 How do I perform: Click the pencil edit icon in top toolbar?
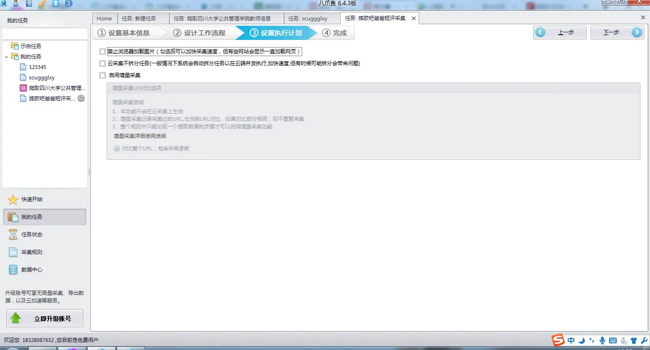pos(42,3)
